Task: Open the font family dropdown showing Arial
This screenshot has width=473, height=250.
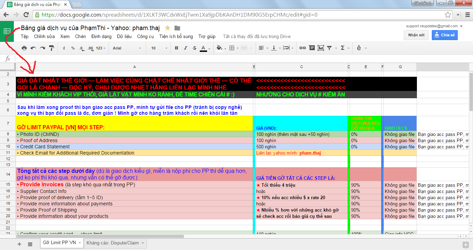Action: coord(127,48)
